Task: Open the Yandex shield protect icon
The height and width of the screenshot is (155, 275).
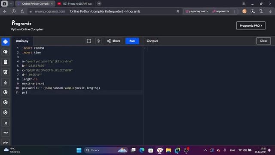Action: click(x=14, y=12)
